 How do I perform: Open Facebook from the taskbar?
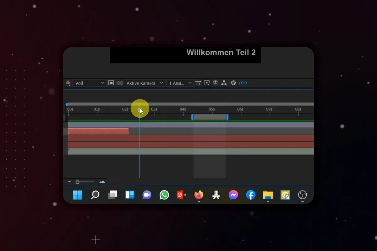click(250, 195)
